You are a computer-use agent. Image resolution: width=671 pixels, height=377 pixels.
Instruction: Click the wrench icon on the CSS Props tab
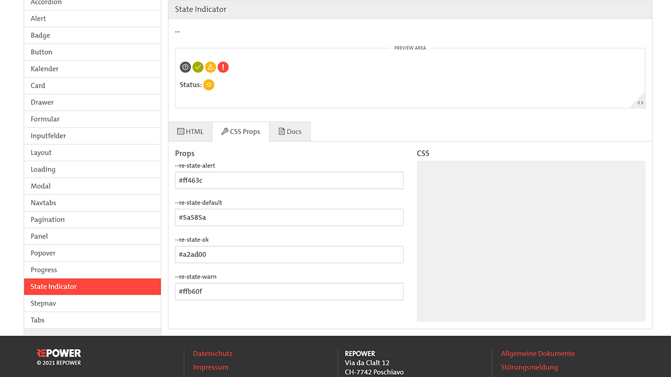tap(226, 131)
